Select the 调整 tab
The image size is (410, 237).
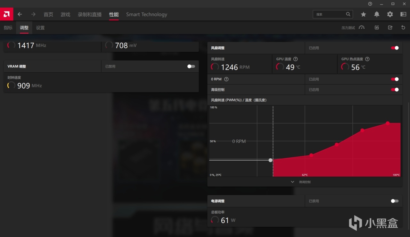[24, 28]
